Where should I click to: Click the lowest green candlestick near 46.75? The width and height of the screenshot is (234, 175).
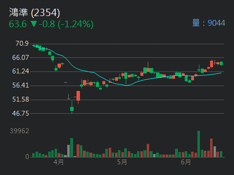click(x=72, y=107)
